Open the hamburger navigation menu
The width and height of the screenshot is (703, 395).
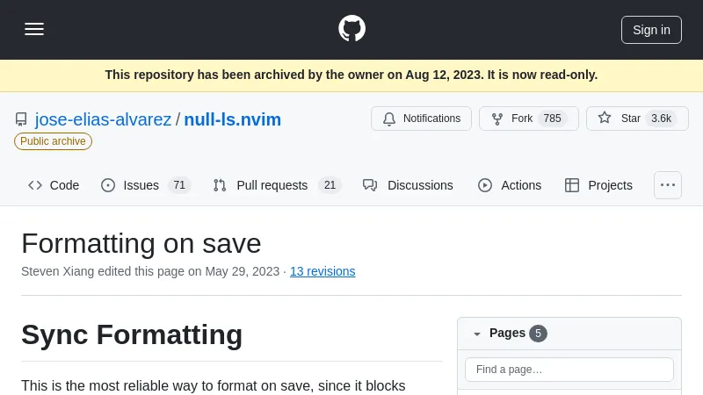click(x=34, y=29)
